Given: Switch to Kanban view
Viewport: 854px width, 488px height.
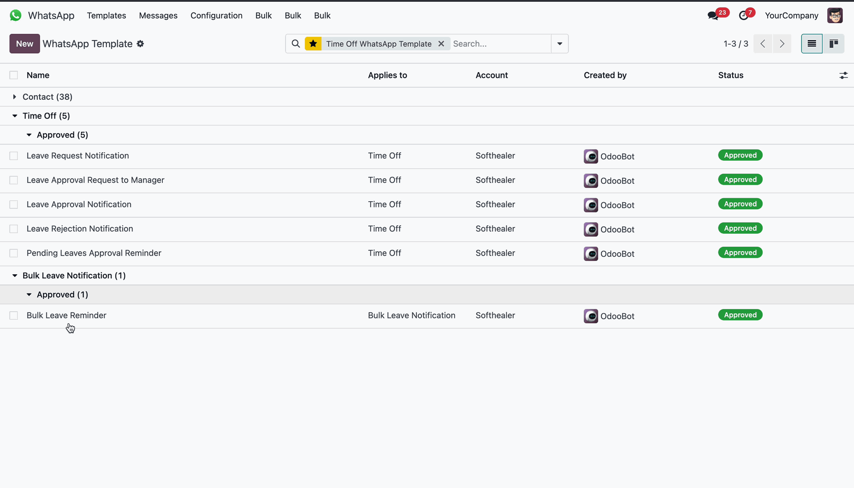Looking at the screenshot, I should (834, 44).
